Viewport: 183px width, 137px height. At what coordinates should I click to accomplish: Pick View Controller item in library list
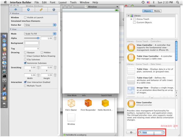tap(150, 48)
